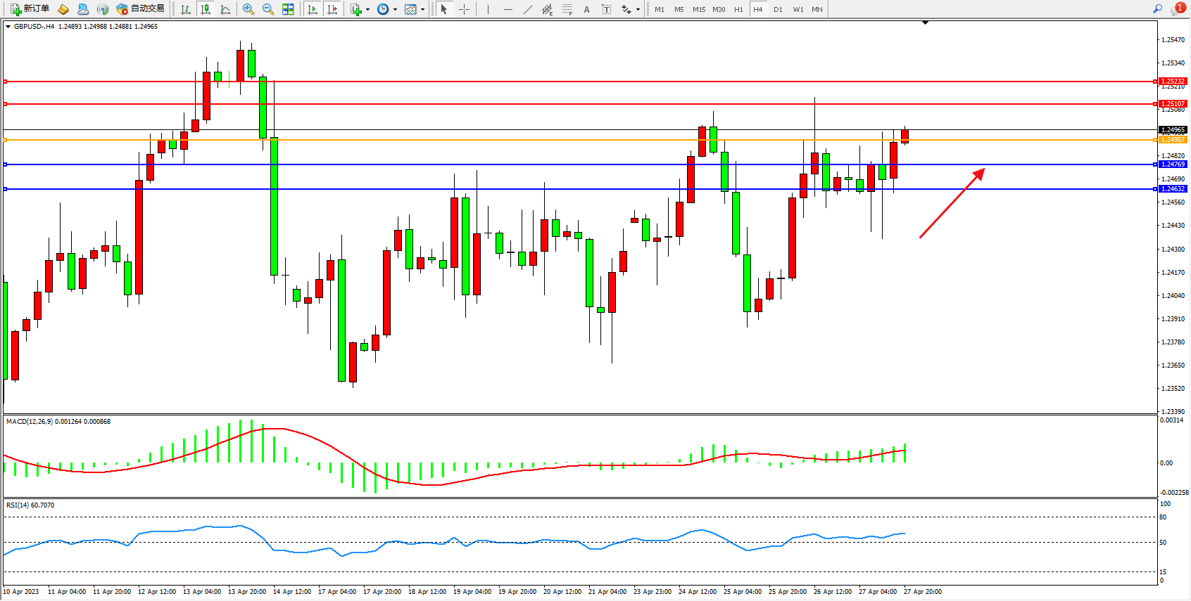Open the periodicity clock dropdown arrow
The height and width of the screenshot is (601, 1191).
point(395,10)
